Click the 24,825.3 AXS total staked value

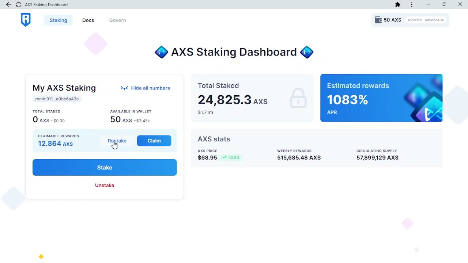pyautogui.click(x=233, y=100)
